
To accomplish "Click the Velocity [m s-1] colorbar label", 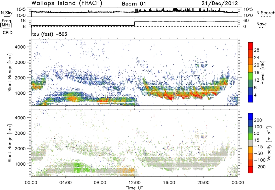I will [268, 143].
